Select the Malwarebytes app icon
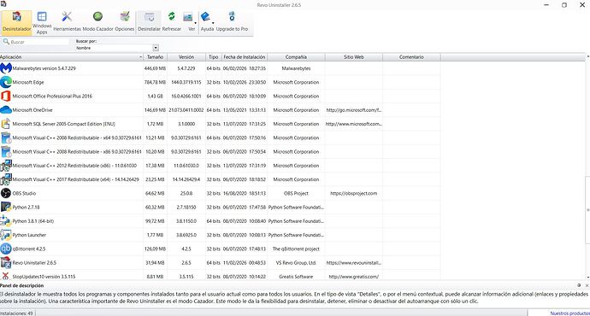Viewport: 590px width, 316px height. [x=6, y=68]
